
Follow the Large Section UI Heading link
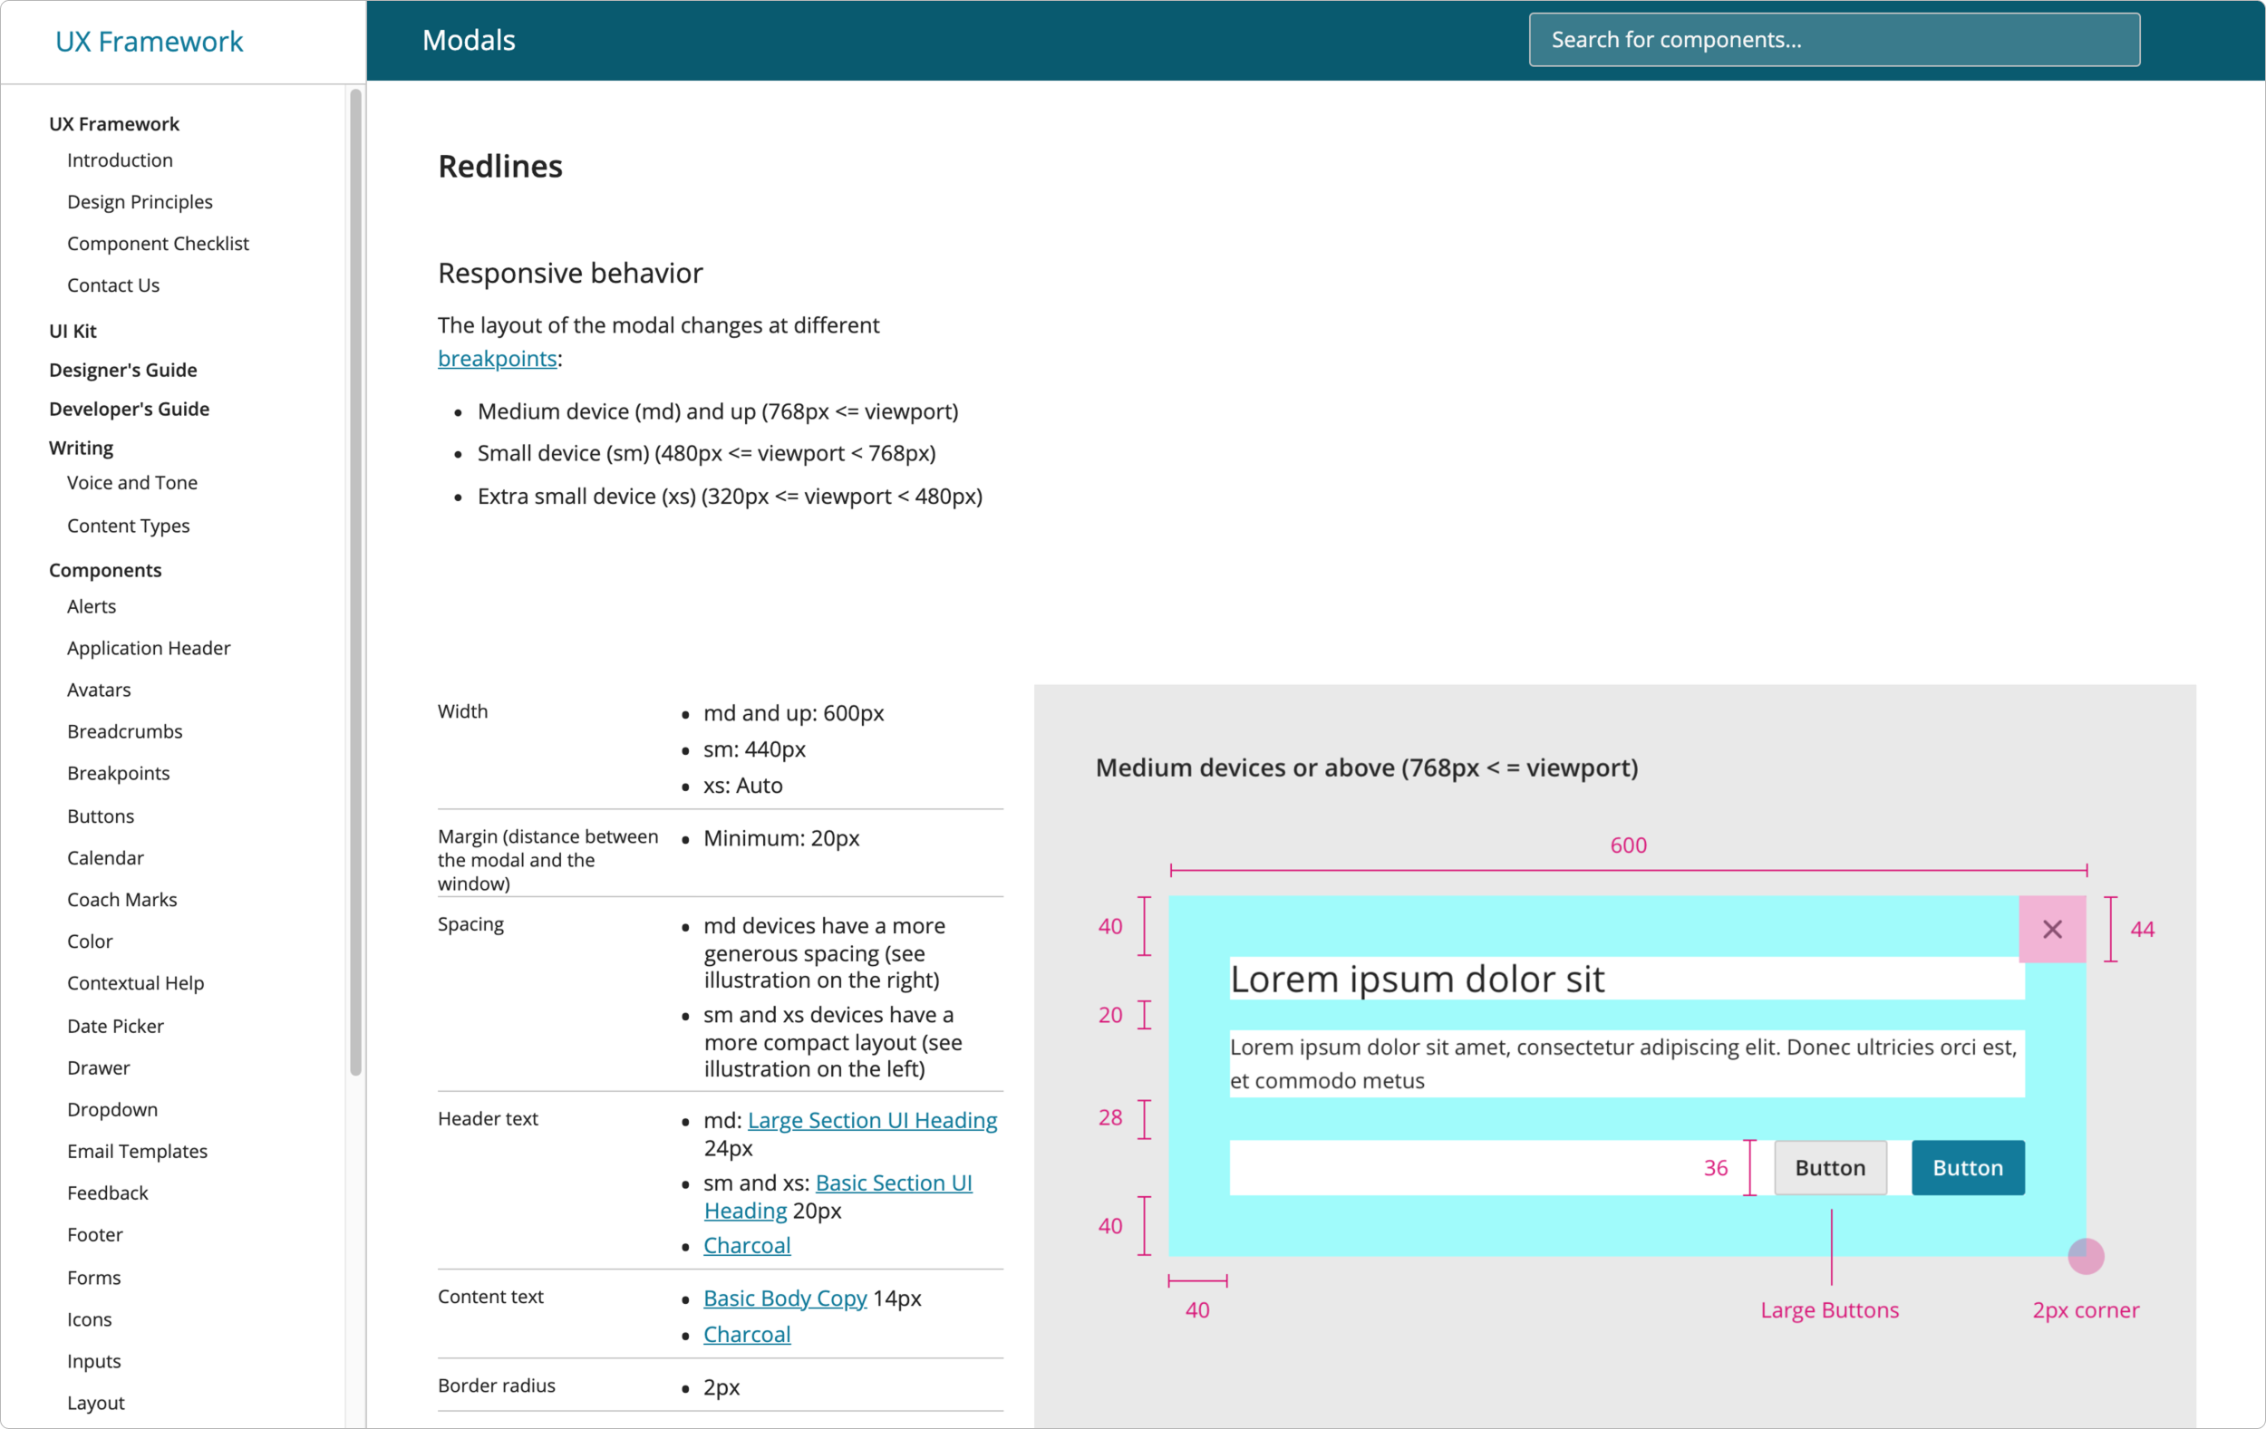[871, 1120]
